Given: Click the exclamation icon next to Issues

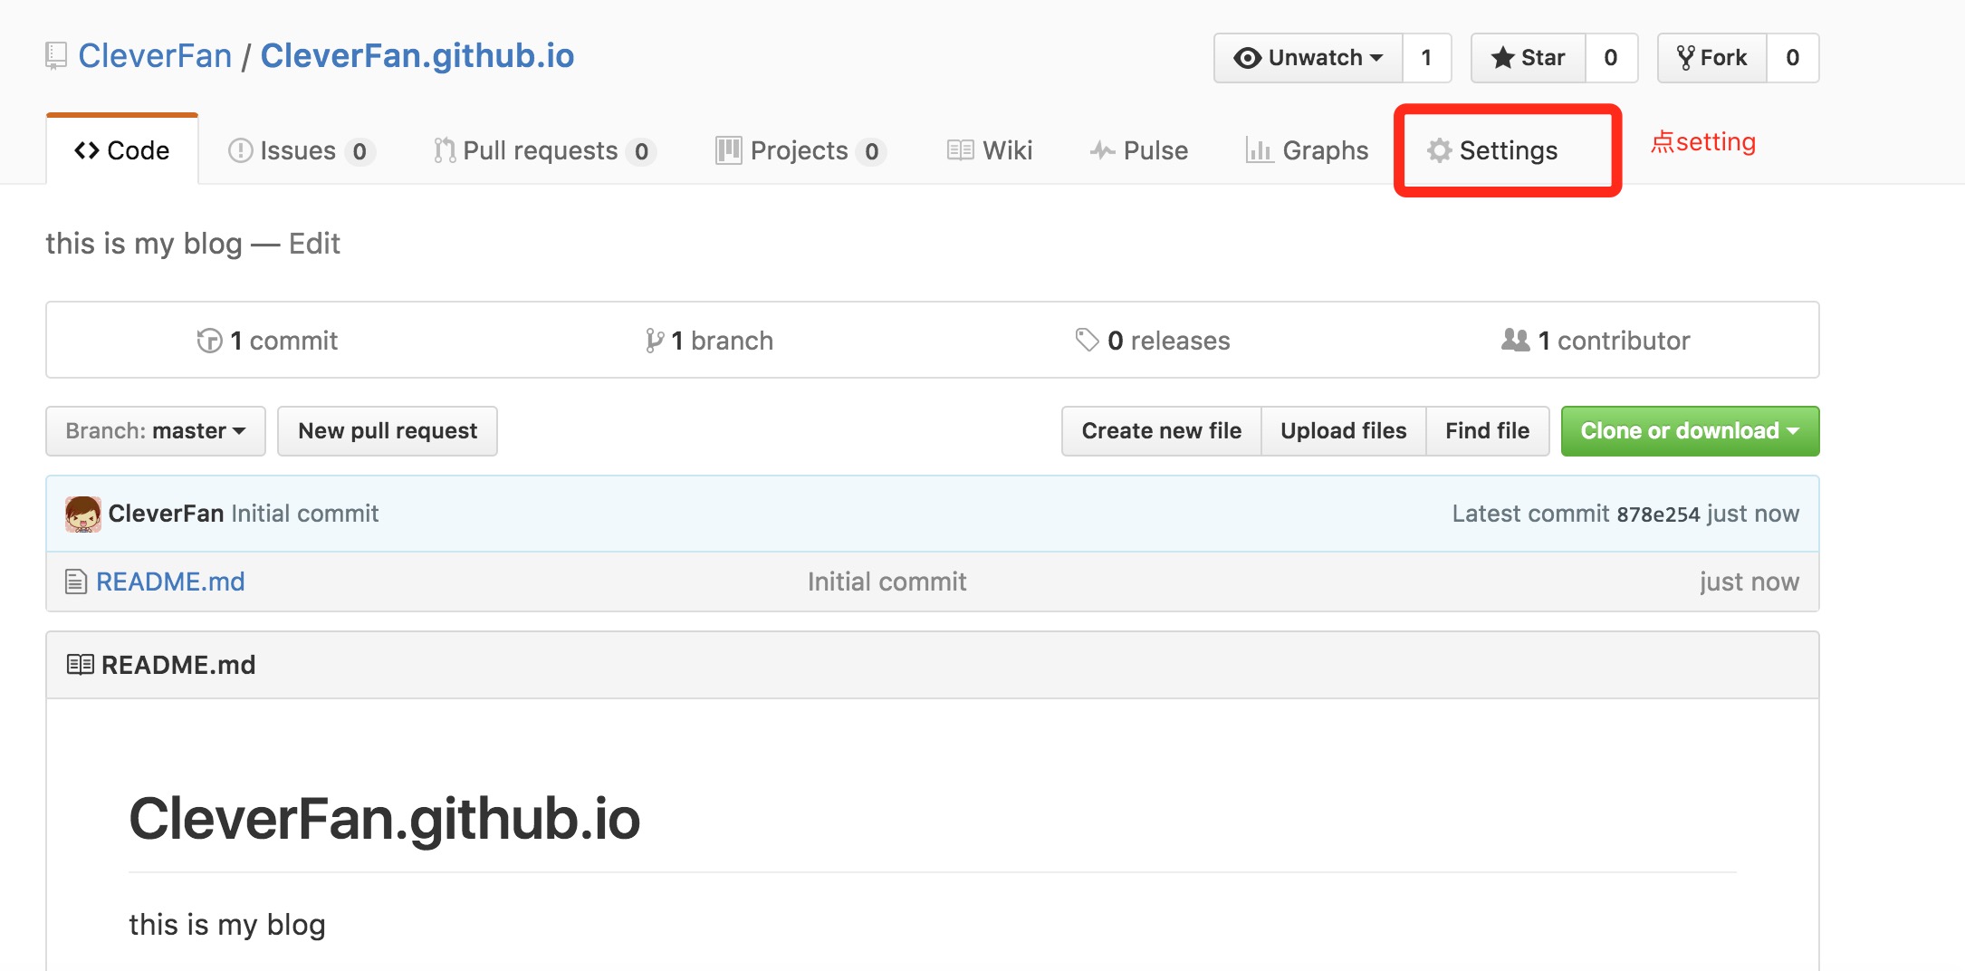Looking at the screenshot, I should pyautogui.click(x=240, y=150).
